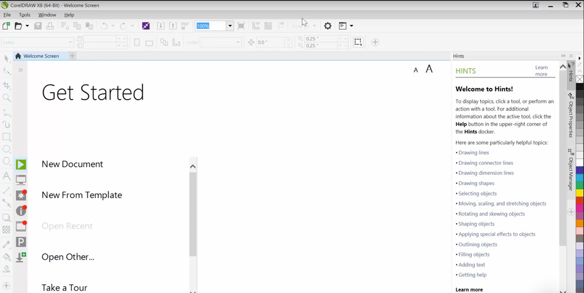Viewport: 584px width, 293px height.
Task: Select the No Color X swatch
Action: click(579, 79)
